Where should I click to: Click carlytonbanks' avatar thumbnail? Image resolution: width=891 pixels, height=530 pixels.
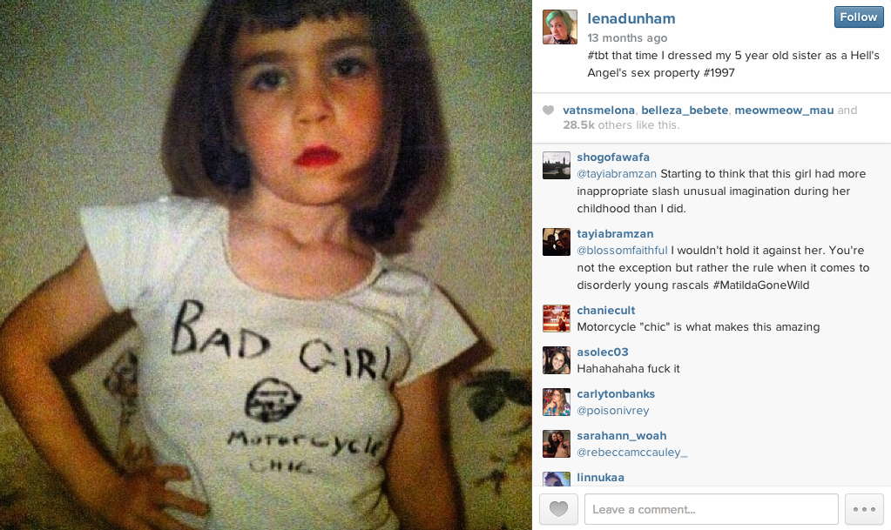click(x=557, y=402)
